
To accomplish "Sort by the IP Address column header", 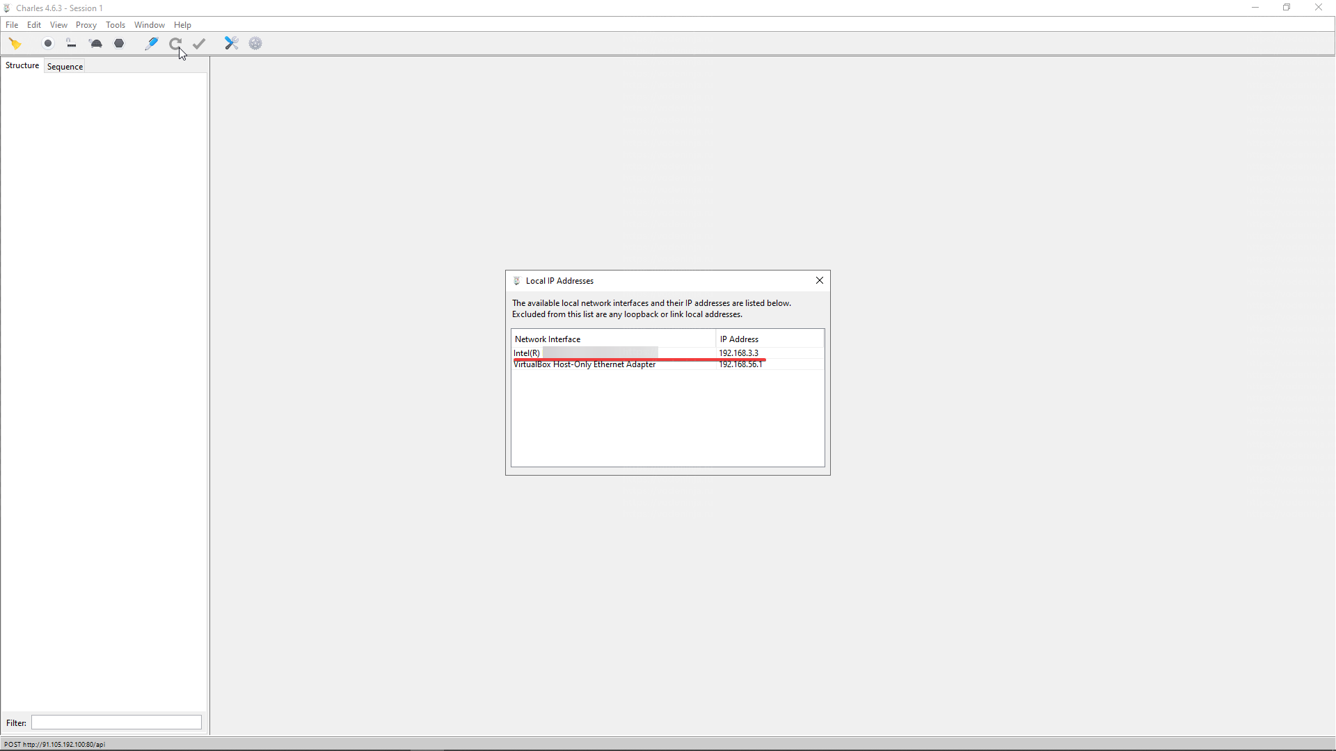I will pos(770,339).
